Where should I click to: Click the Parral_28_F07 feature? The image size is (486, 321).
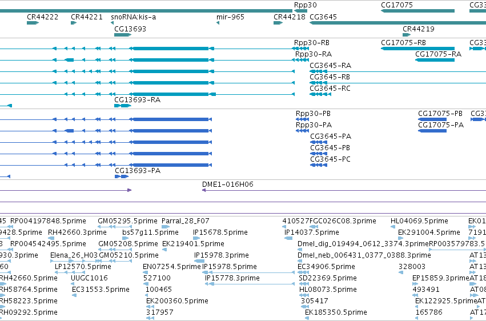tap(166, 227)
